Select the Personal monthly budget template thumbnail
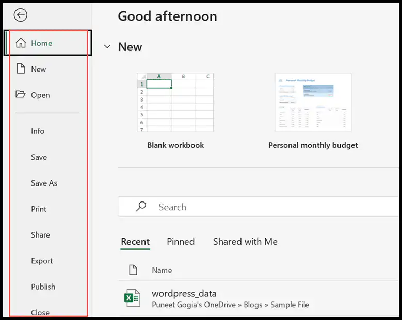This screenshot has height=320, width=402. pos(313,103)
